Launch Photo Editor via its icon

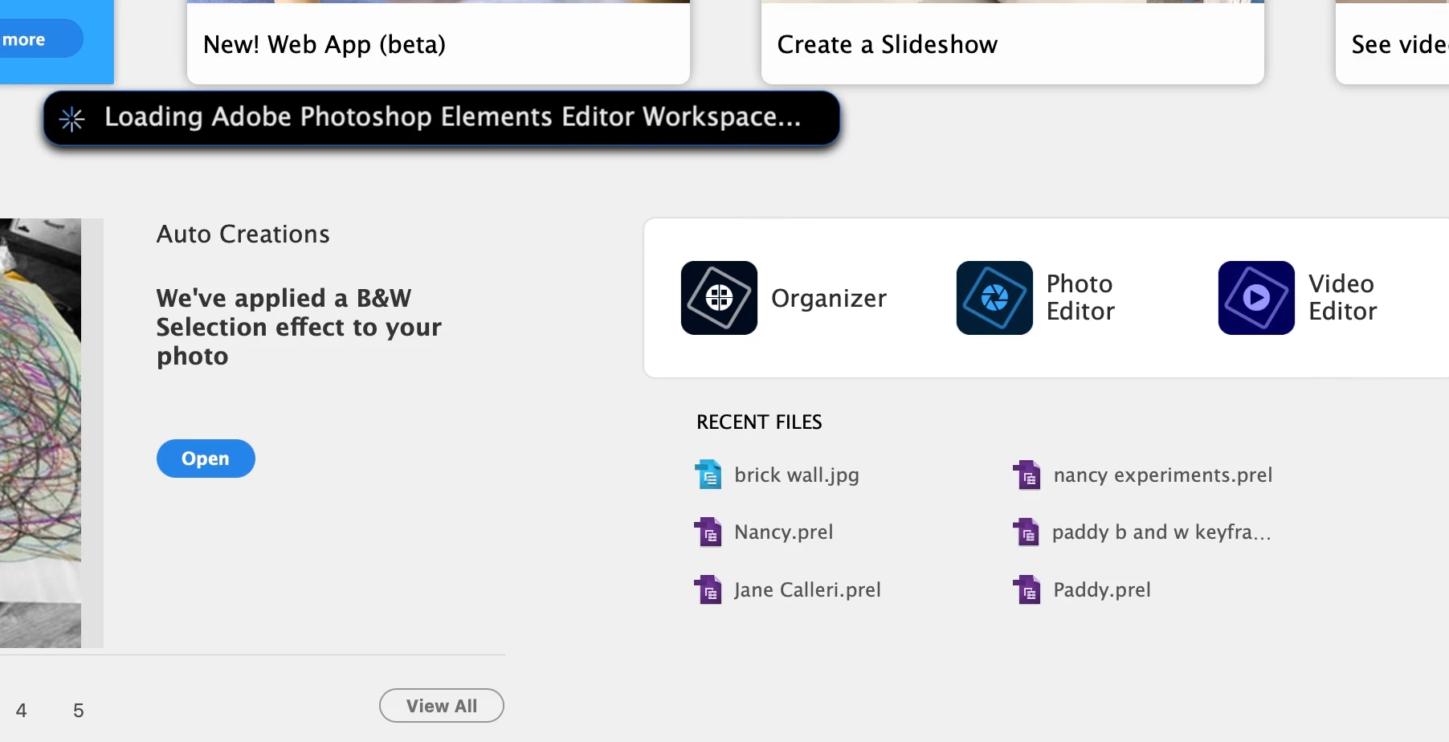[994, 298]
